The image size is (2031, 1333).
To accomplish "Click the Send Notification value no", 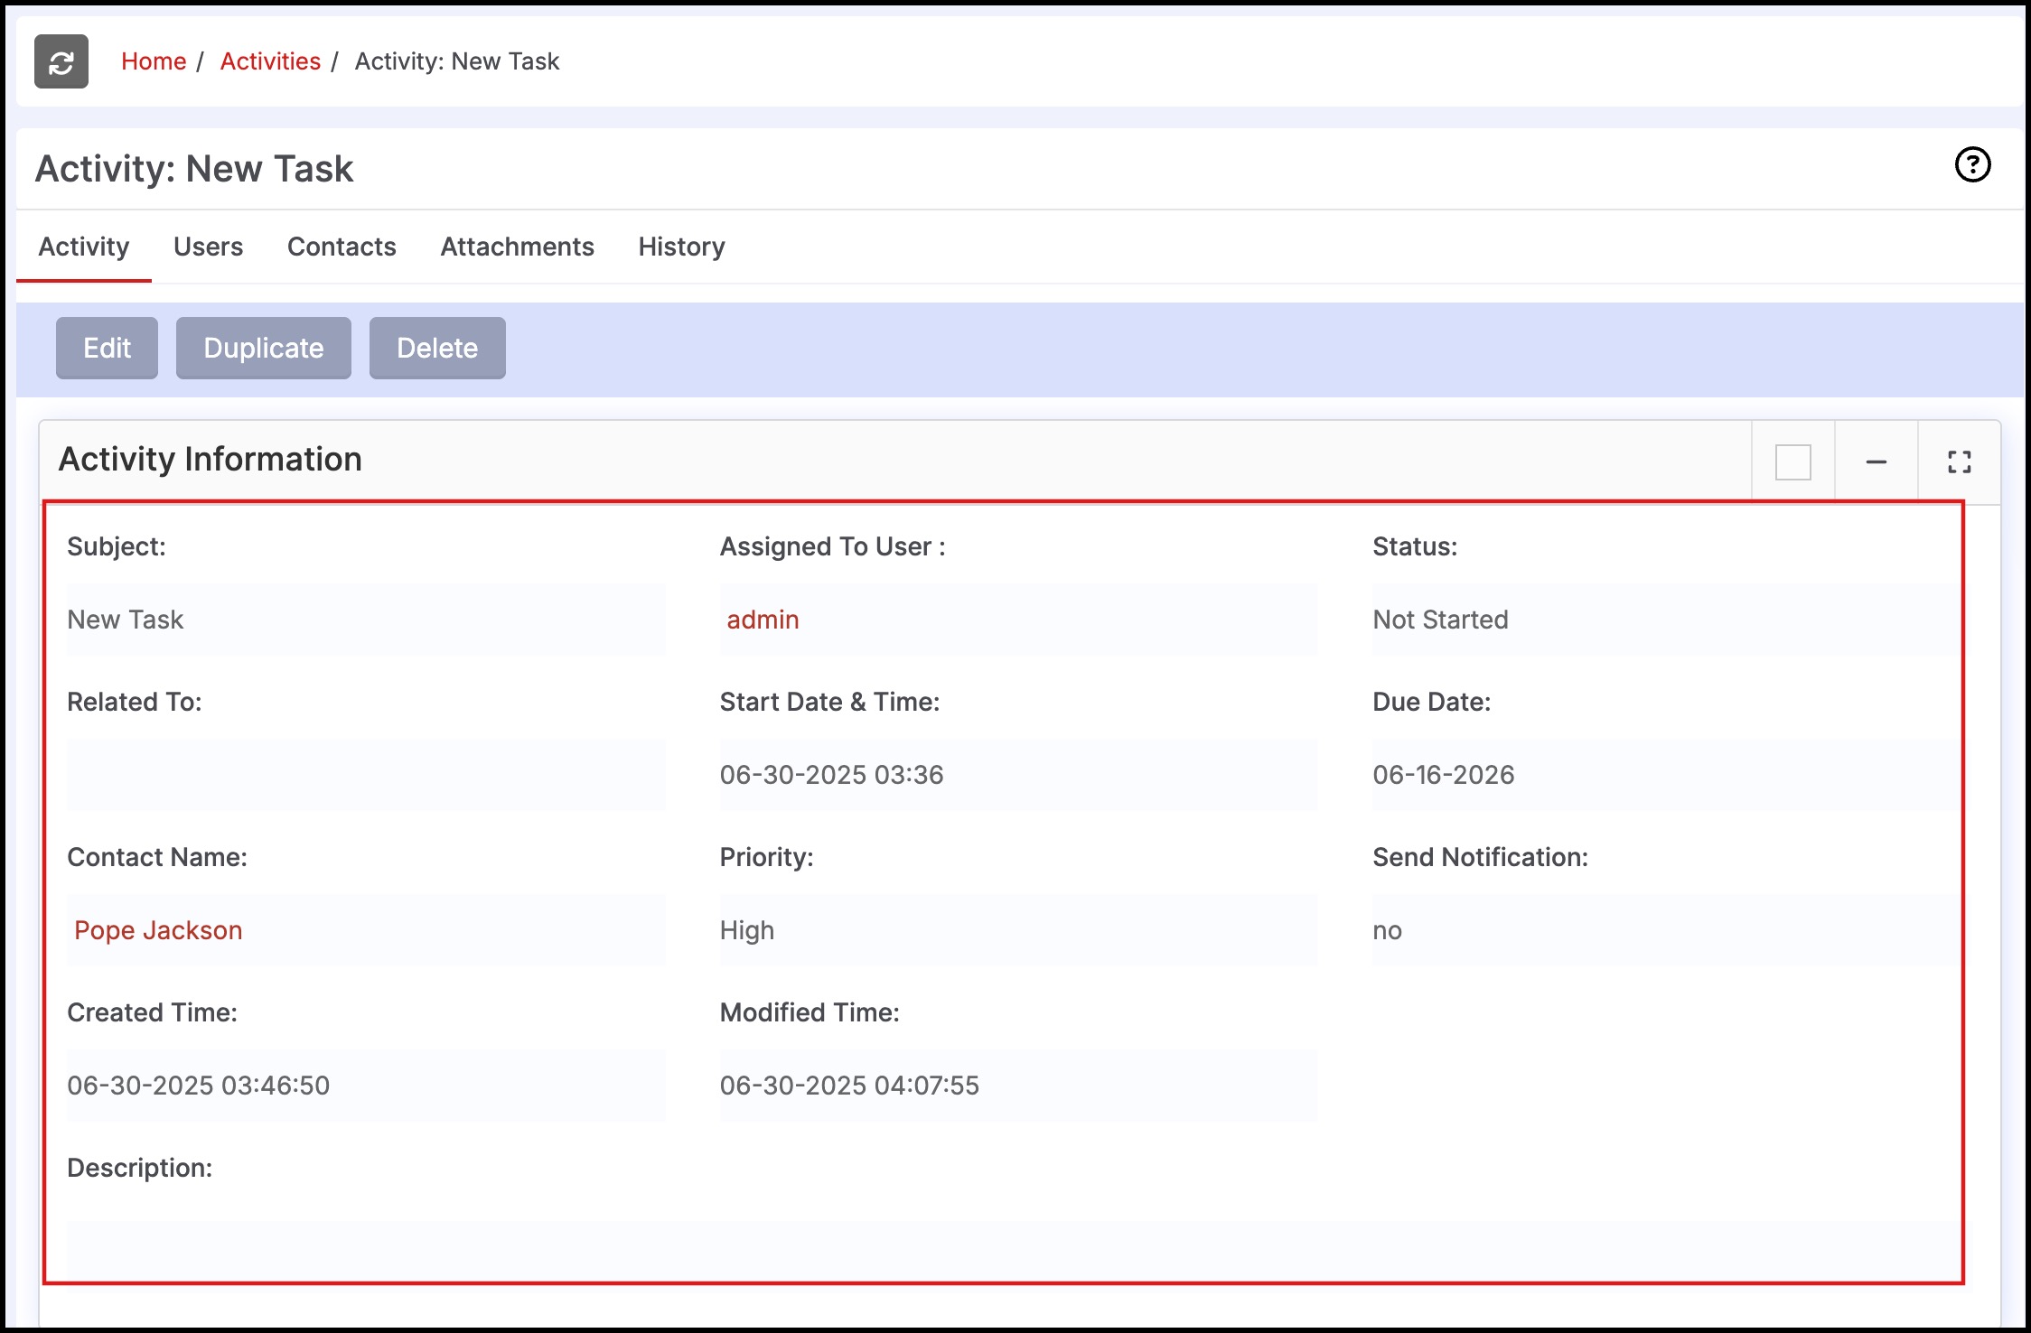I will 1387,930.
